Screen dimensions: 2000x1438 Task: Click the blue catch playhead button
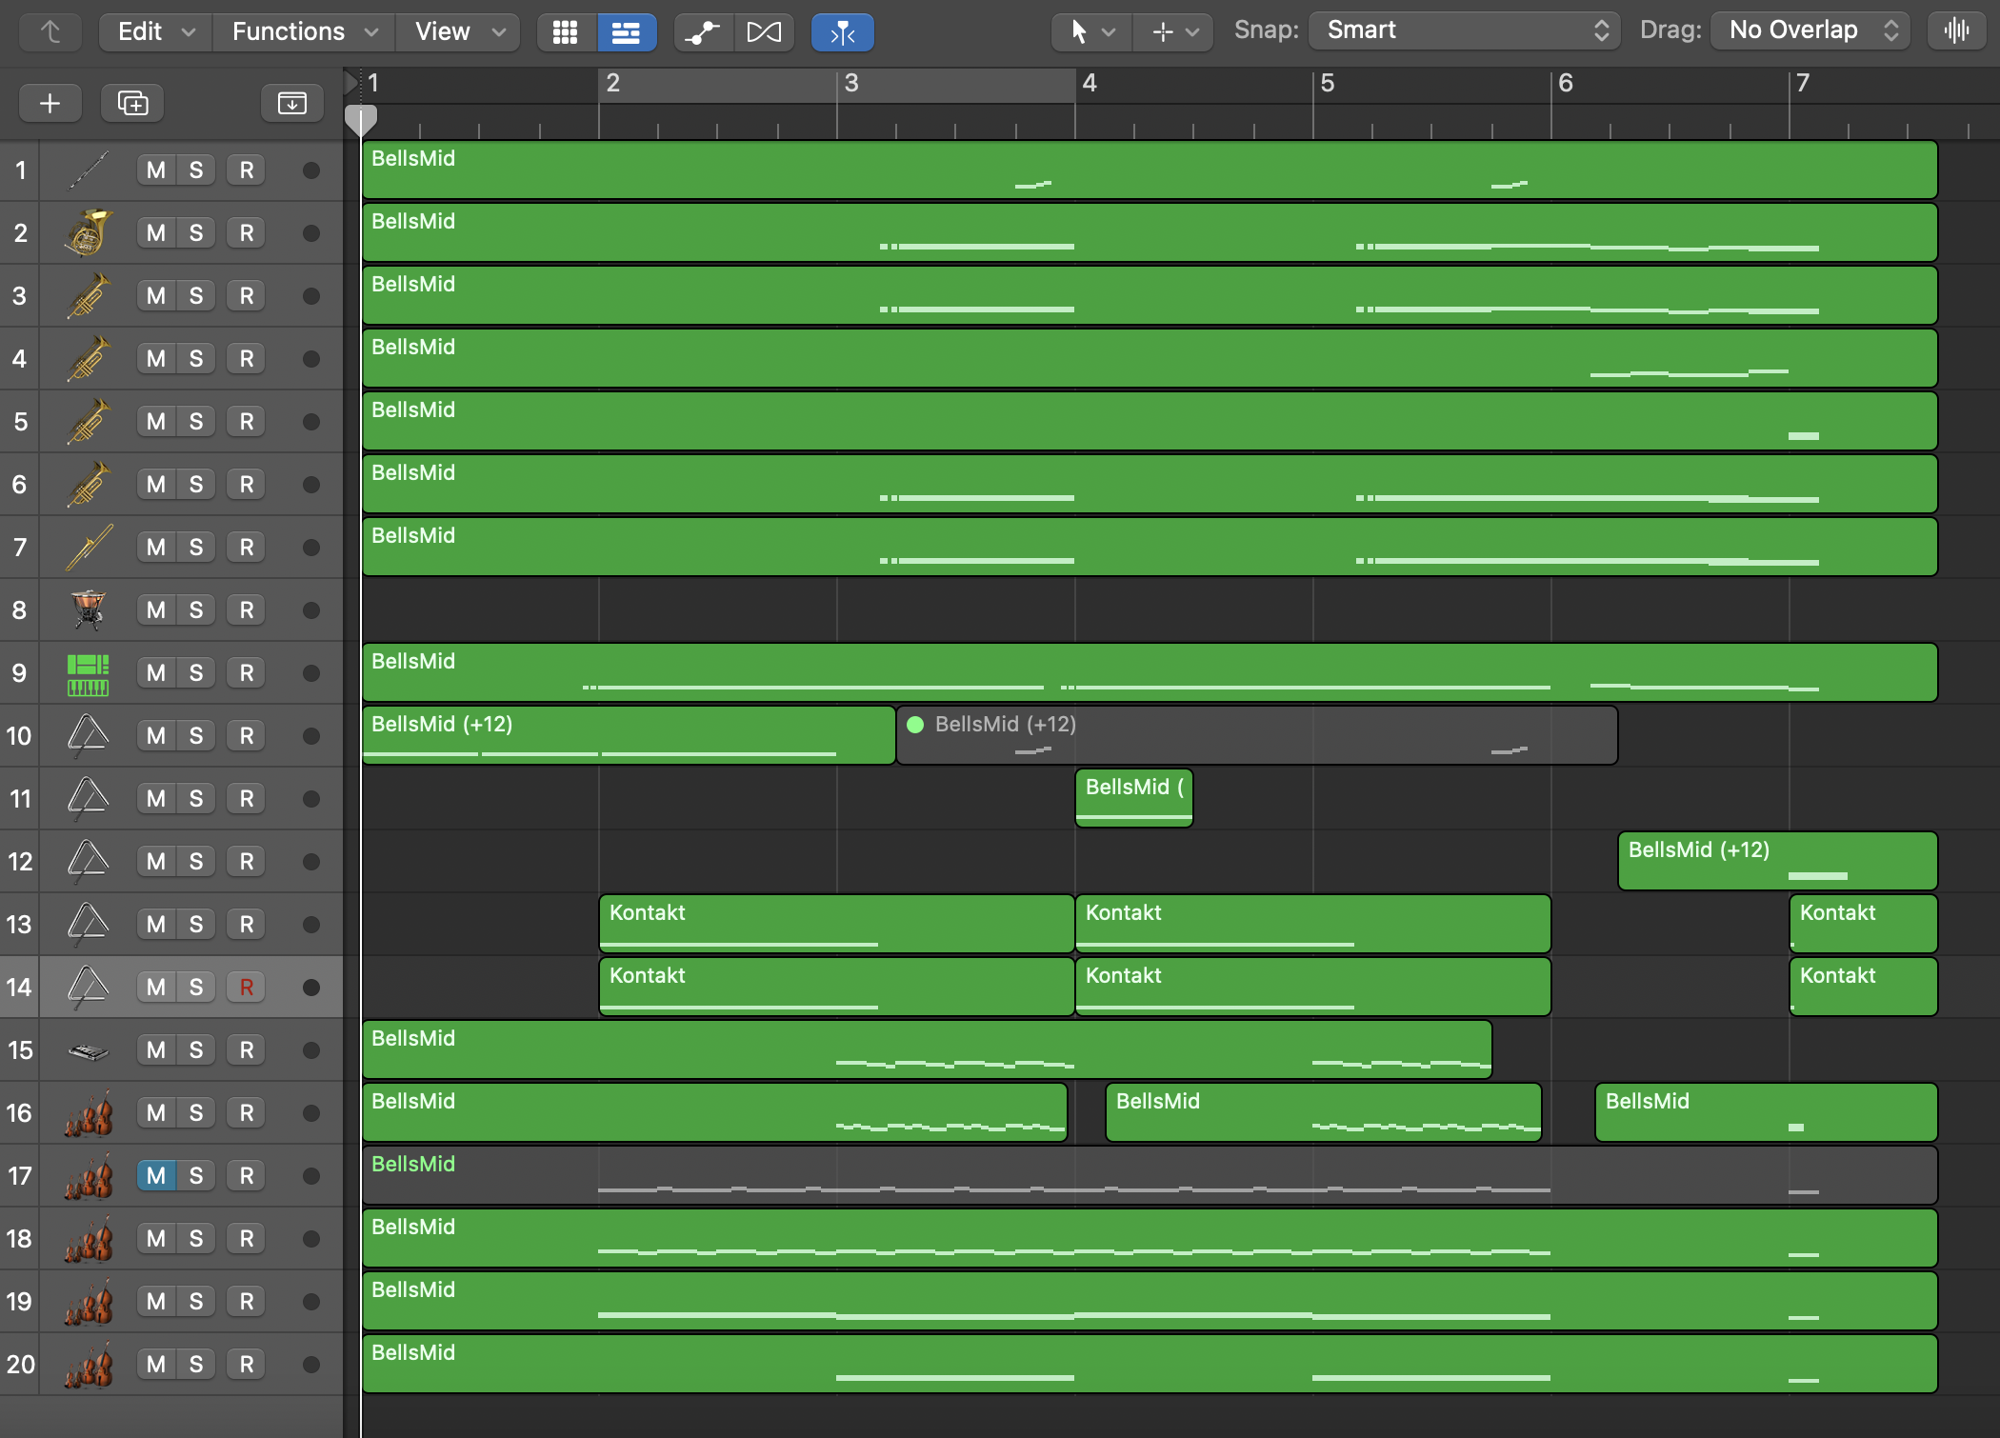pos(842,32)
